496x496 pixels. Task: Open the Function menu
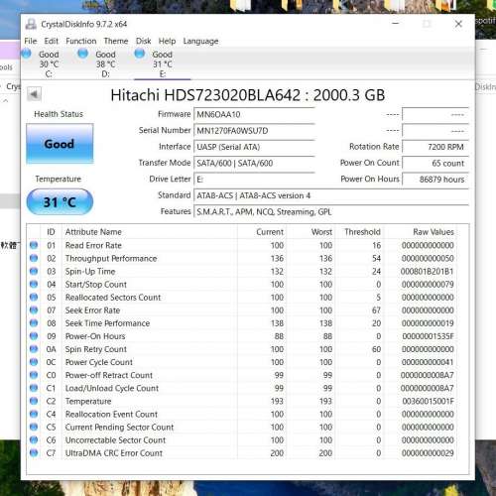coord(81,41)
